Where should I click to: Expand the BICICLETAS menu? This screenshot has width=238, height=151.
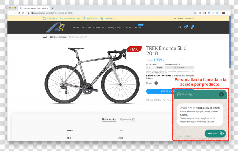88,27
